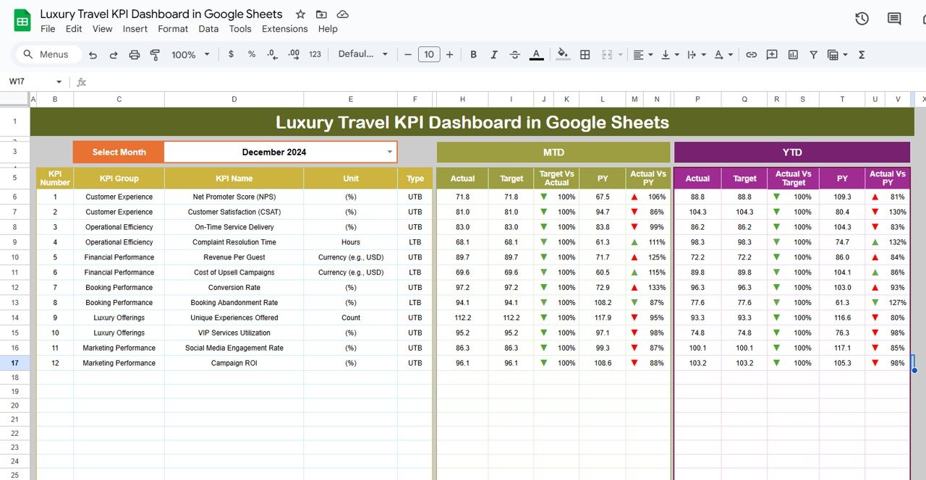Open the Edit menu
Screen dimensions: 926x480
(74, 29)
